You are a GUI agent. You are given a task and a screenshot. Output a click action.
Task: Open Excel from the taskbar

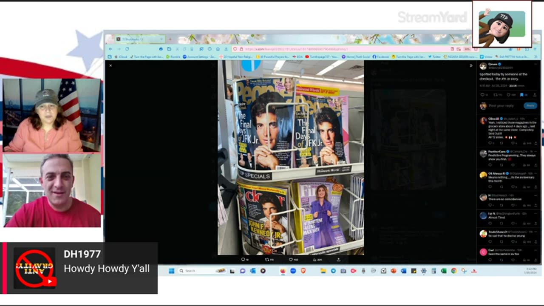point(443,271)
